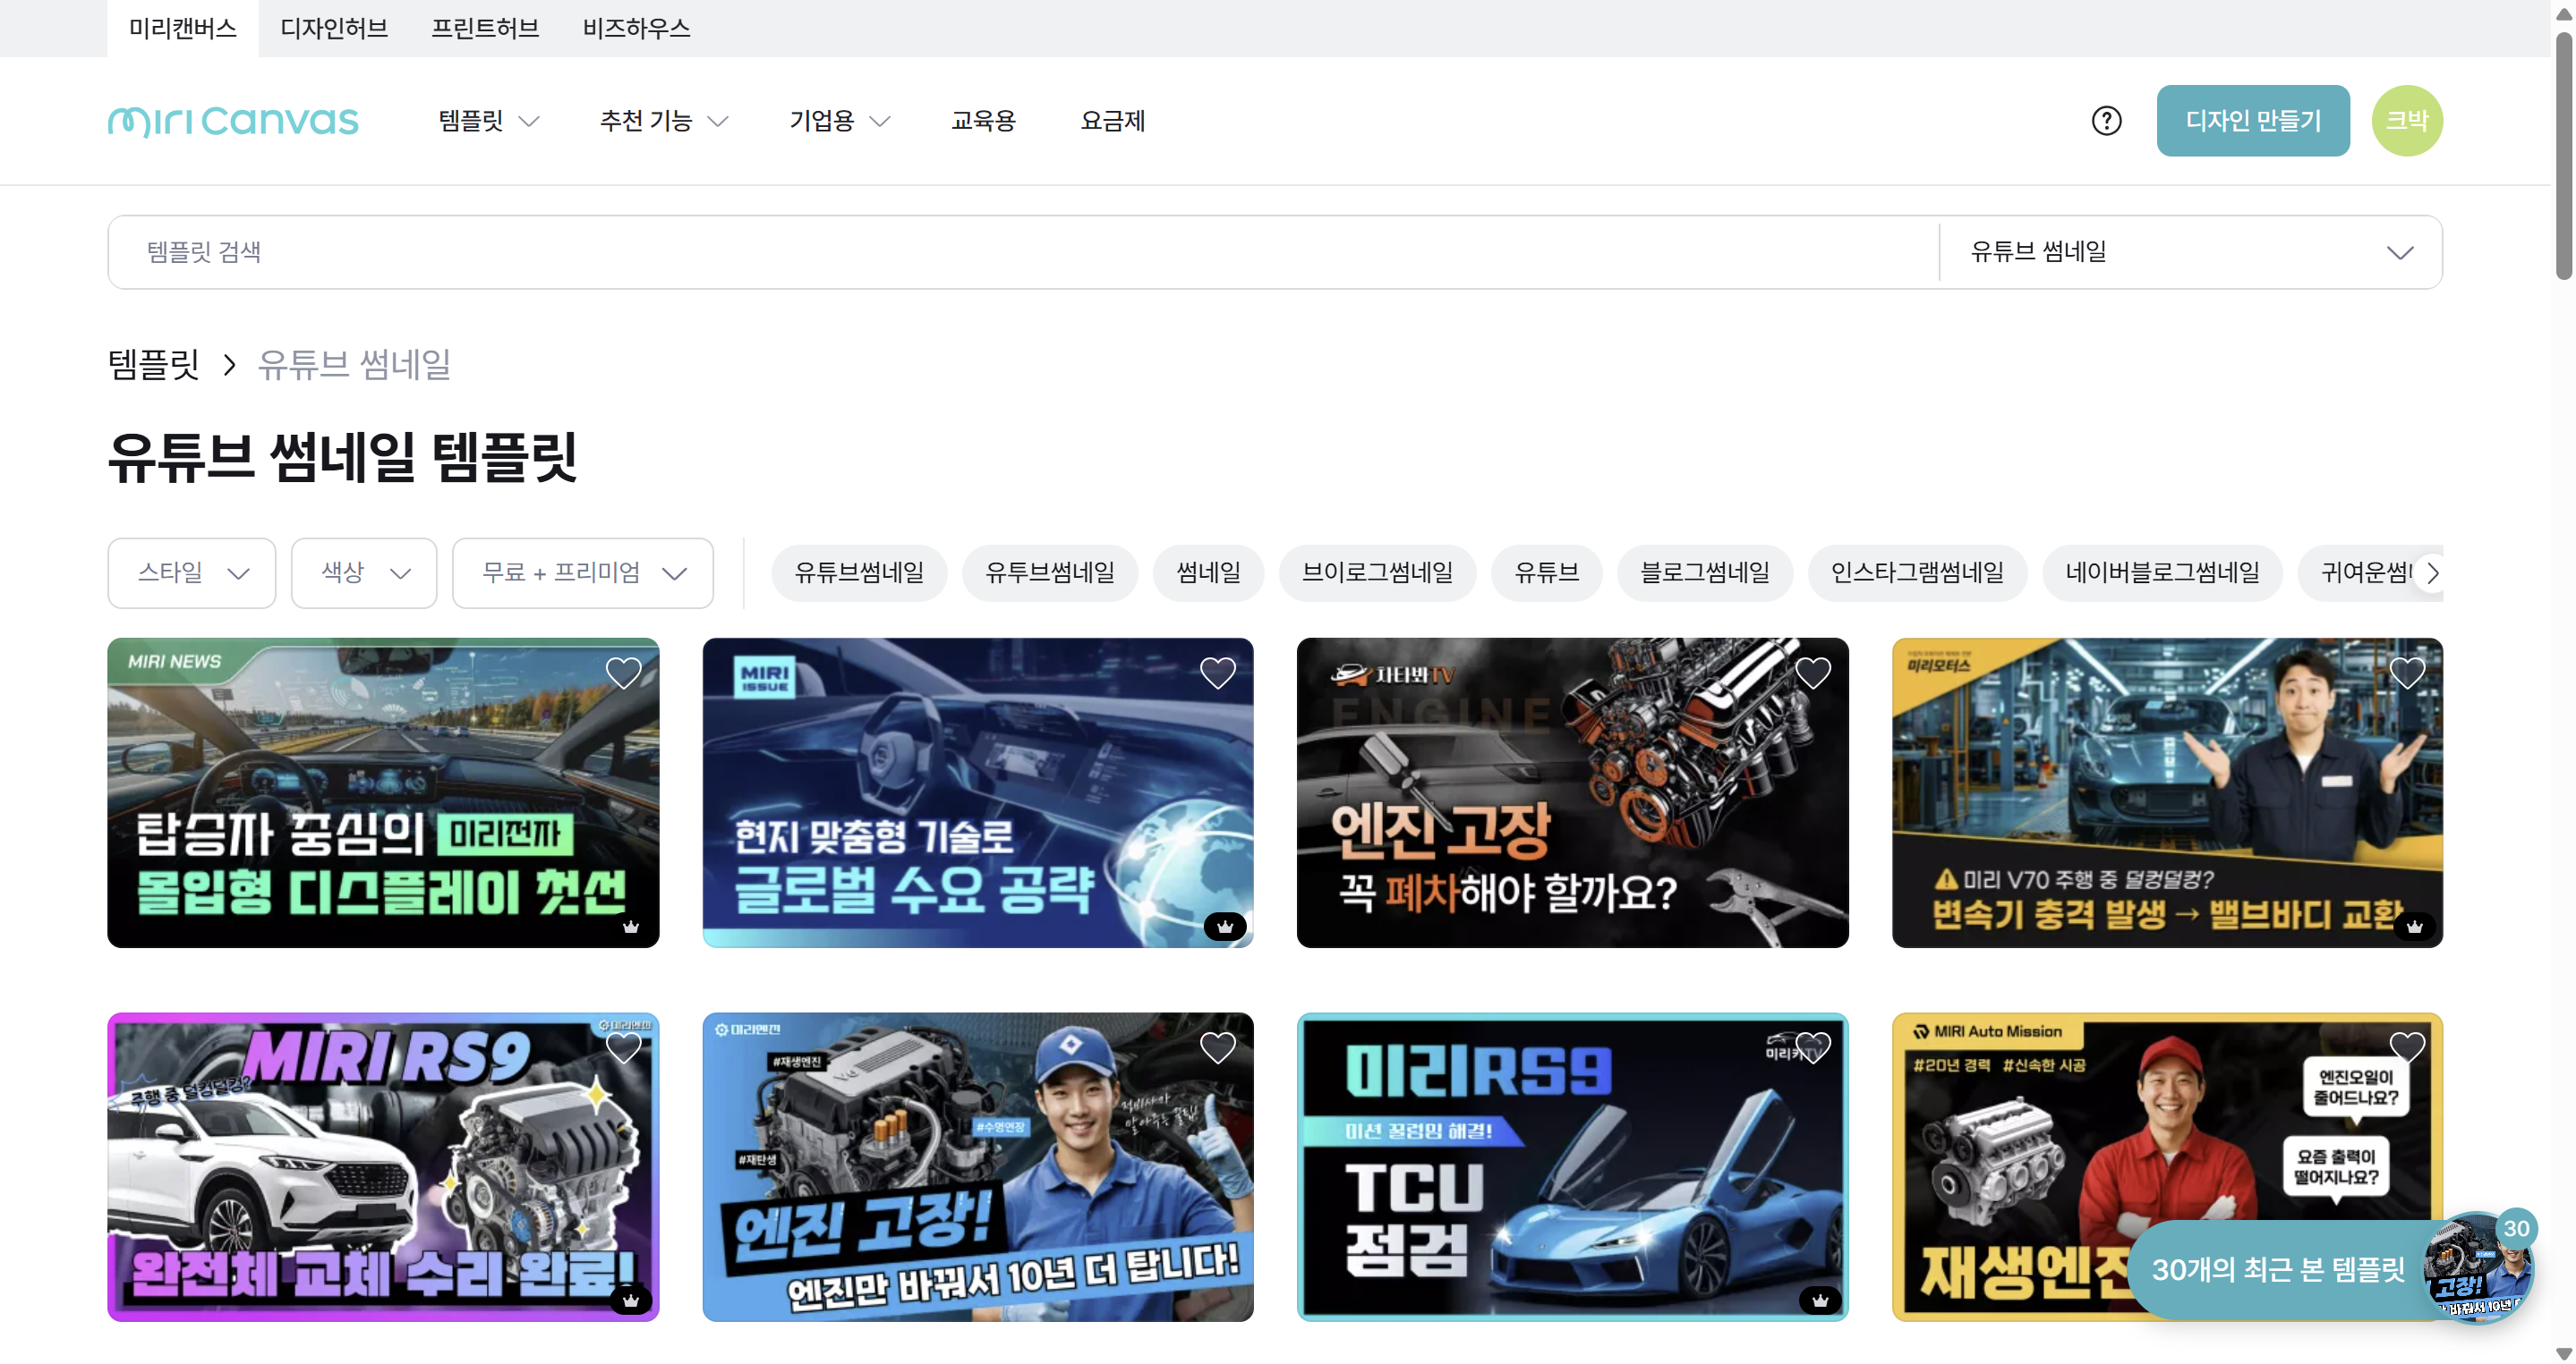Screen dimensions: 2576x1364
Task: Select the 인스타그램썸네일 tag chip
Action: tap(1917, 572)
